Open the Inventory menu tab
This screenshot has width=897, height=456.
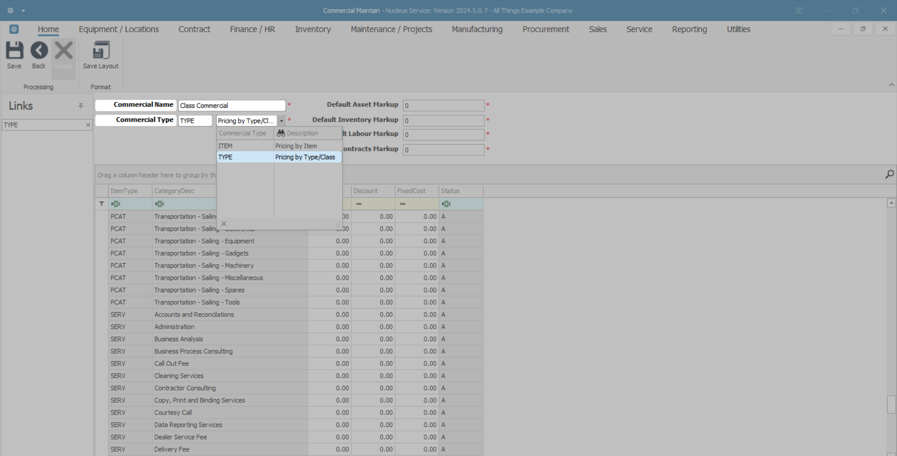pos(313,29)
